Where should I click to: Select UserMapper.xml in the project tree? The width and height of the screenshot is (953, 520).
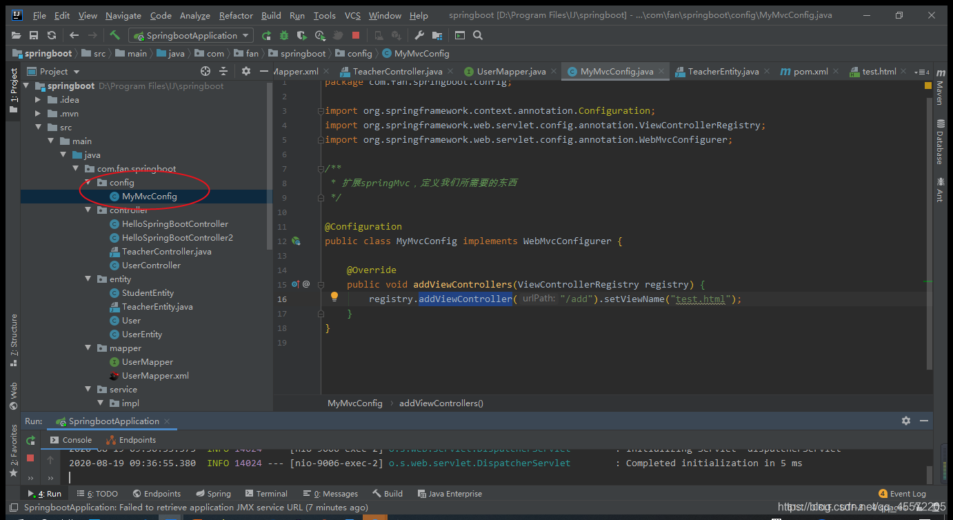click(155, 376)
